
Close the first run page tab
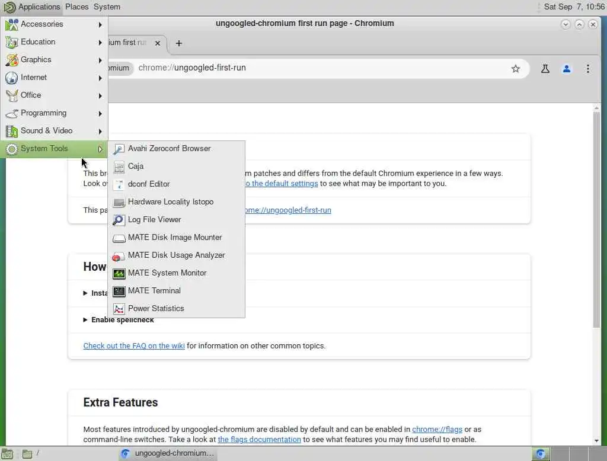coord(158,43)
